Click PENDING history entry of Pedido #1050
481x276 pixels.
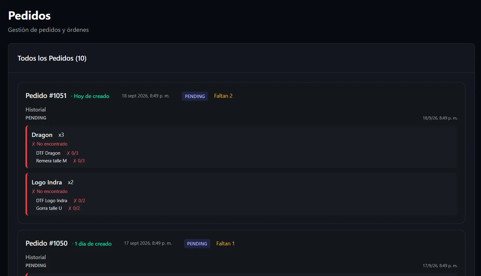click(36, 266)
